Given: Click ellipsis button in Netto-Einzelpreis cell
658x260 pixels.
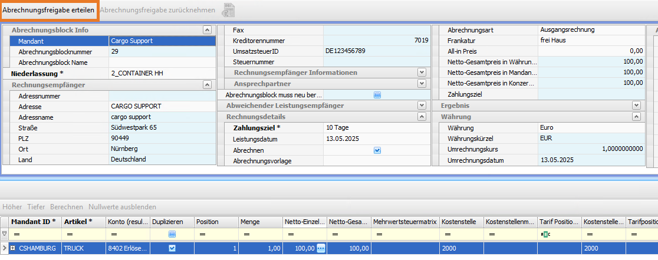Looking at the screenshot, I should point(321,248).
